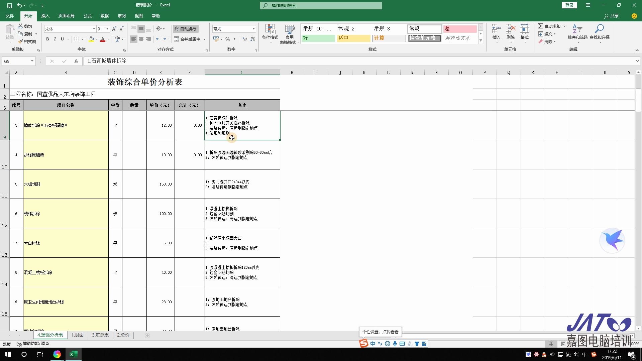Switch to the 3.汇总表 sheet tab
The height and width of the screenshot is (361, 642).
(100, 335)
